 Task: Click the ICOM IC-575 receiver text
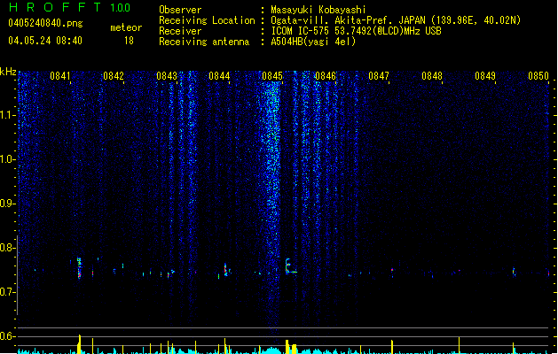point(357,31)
